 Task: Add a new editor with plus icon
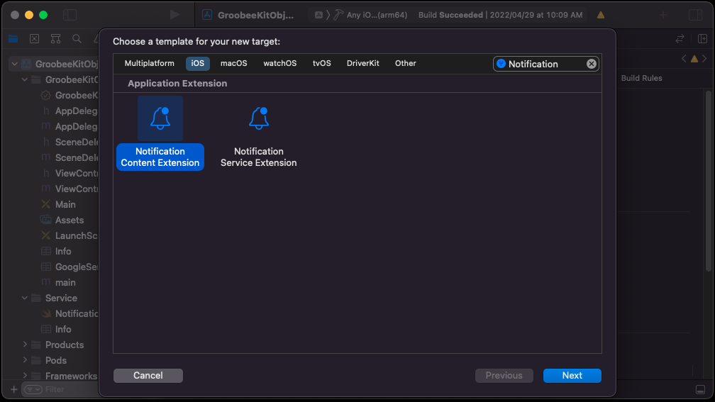point(663,15)
